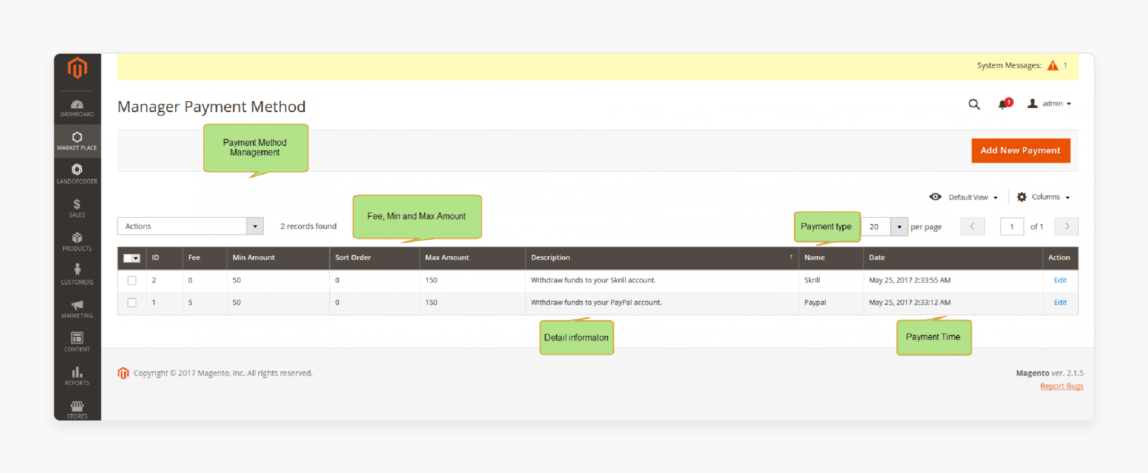Viewport: 1148px width, 473px height.
Task: Sort by the Fee column header
Action: (x=205, y=258)
